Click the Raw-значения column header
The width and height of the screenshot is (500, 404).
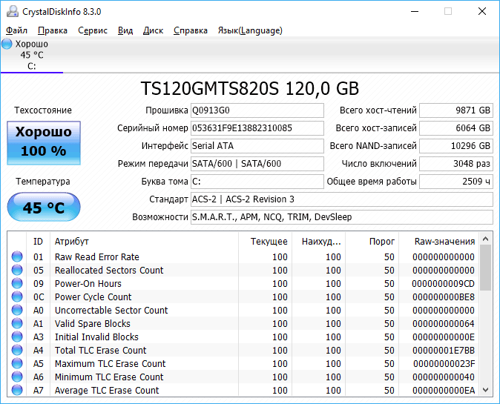438,242
